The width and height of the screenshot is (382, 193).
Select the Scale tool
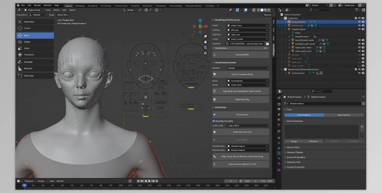tap(35, 49)
